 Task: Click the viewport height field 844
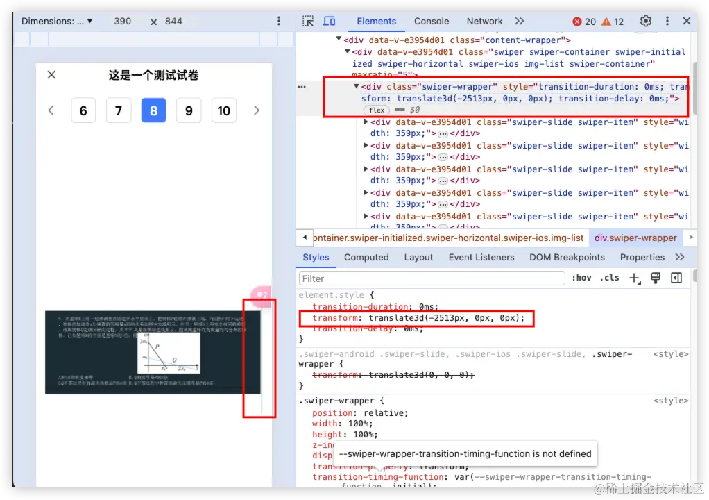tap(173, 22)
